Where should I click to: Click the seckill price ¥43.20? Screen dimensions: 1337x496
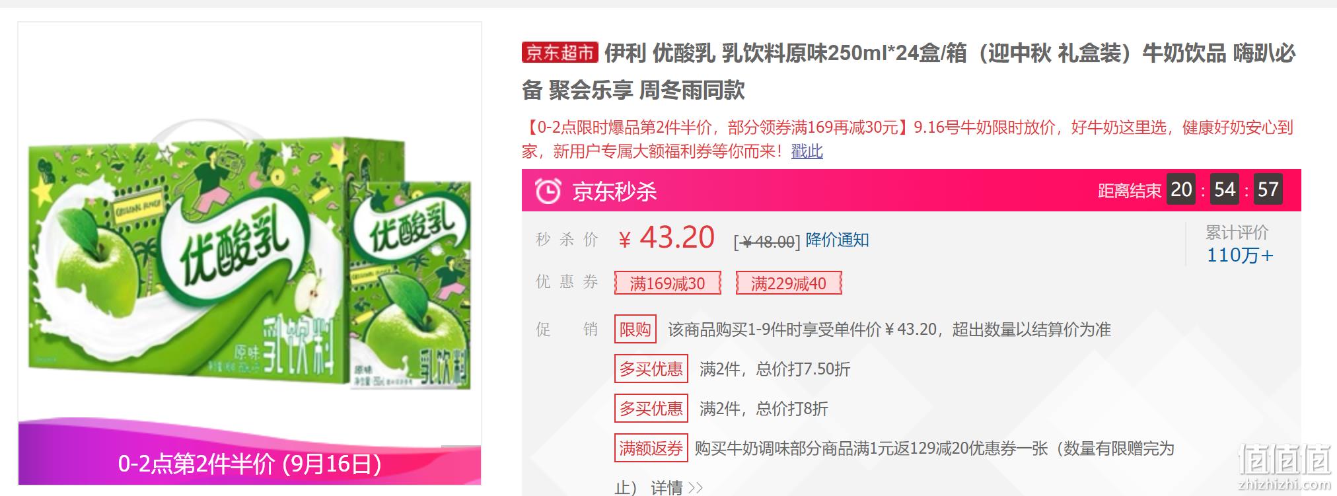[x=666, y=237]
